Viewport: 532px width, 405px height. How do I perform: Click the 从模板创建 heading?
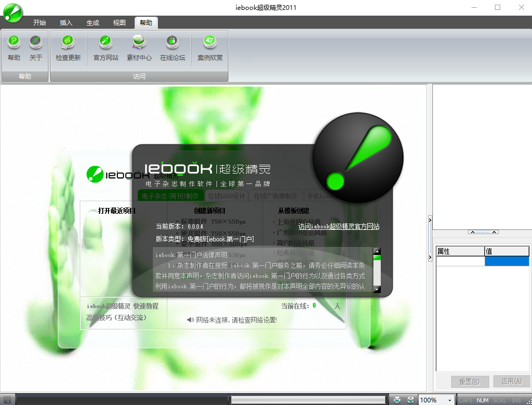tap(294, 211)
